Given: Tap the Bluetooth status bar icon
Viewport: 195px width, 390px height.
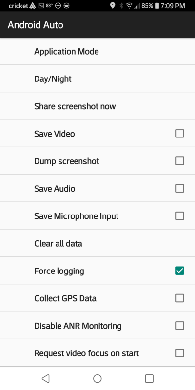Looking at the screenshot, I should [121, 6].
